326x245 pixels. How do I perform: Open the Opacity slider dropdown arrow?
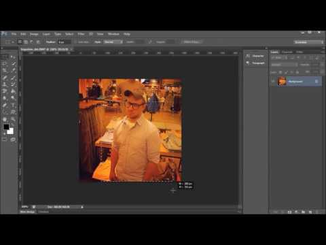coord(322,65)
